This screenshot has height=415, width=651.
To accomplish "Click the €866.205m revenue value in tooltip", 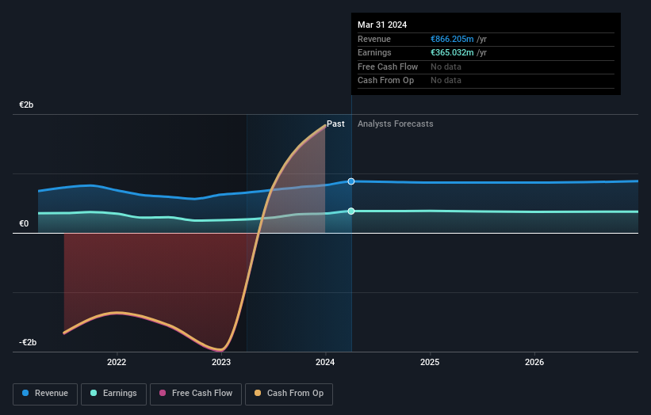I will [x=452, y=39].
